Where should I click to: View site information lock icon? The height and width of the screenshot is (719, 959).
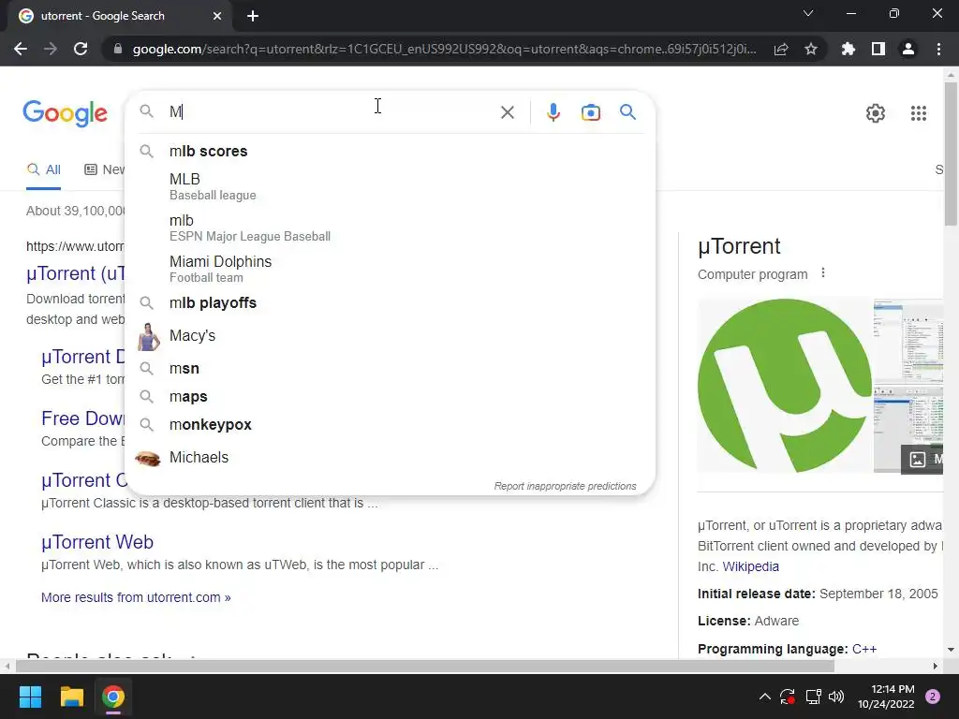tap(118, 49)
